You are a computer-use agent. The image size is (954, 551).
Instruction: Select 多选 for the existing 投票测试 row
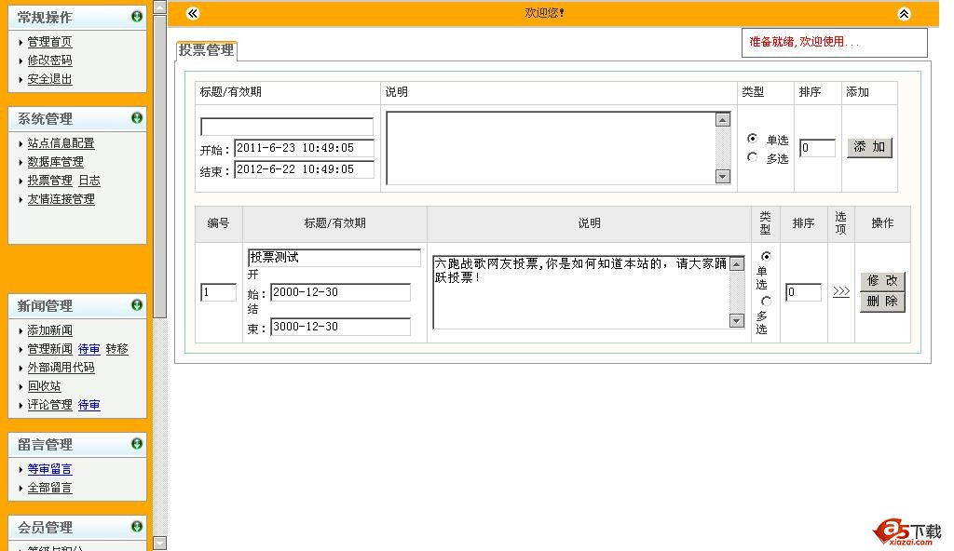[x=766, y=301]
